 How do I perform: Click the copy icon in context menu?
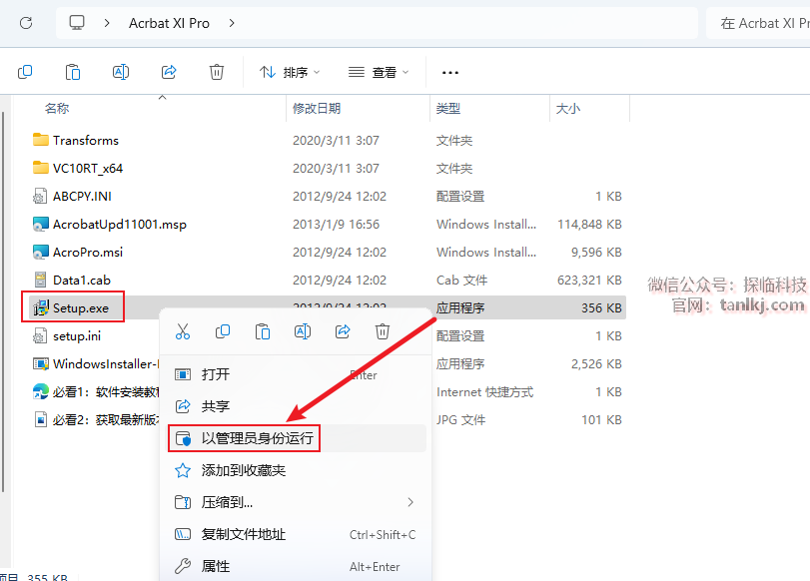223,331
